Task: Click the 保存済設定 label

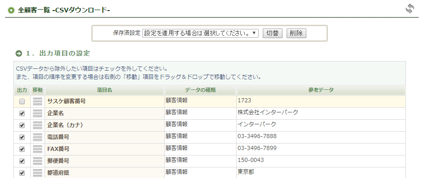Action: (127, 33)
